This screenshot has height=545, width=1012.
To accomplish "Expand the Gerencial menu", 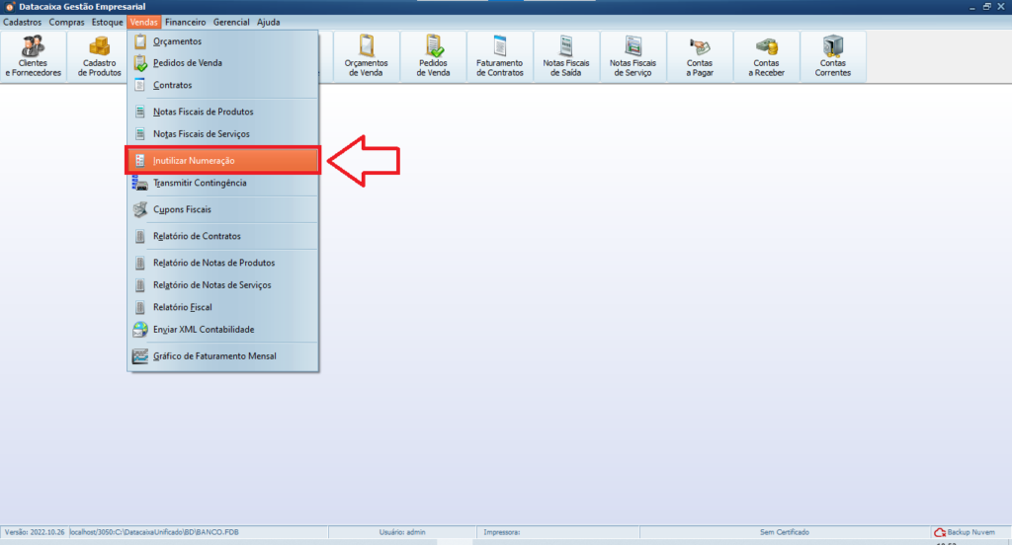I will [231, 22].
